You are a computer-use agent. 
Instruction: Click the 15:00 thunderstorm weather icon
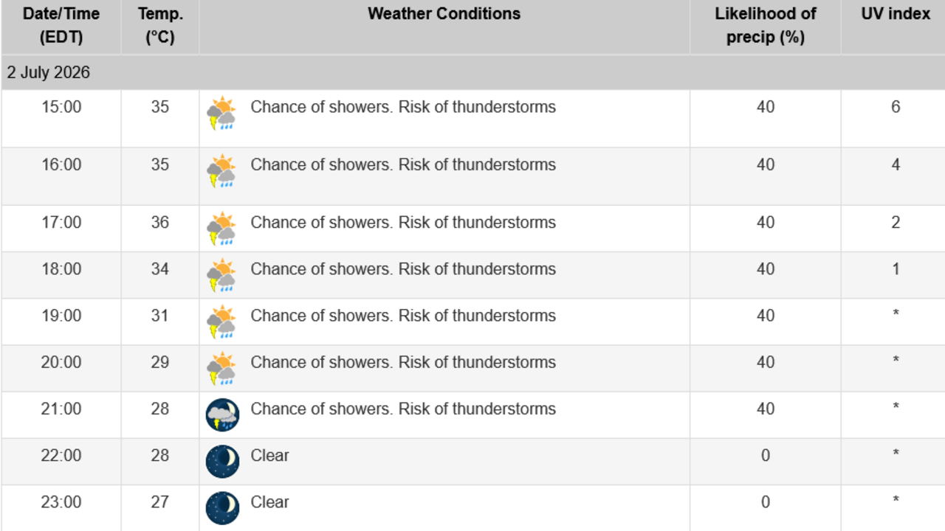[221, 114]
